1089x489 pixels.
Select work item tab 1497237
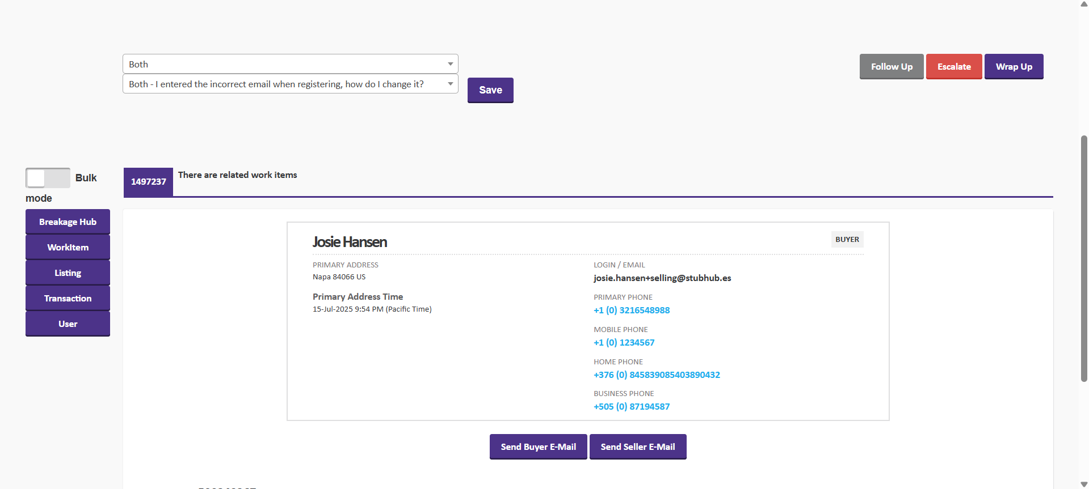tap(148, 182)
